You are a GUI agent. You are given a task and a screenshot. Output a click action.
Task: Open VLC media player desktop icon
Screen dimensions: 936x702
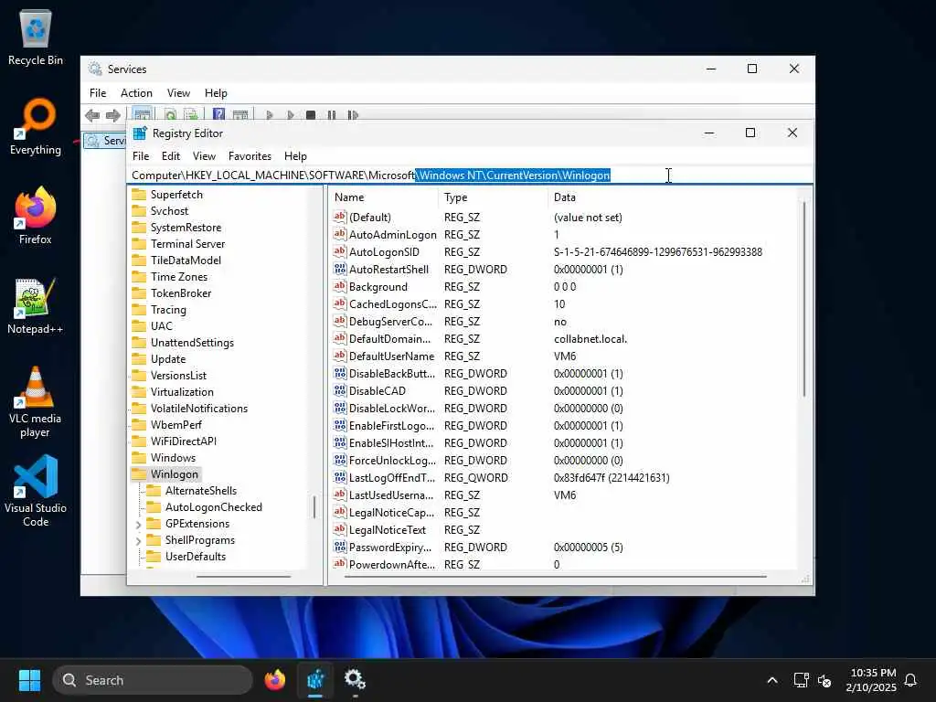pos(36,402)
